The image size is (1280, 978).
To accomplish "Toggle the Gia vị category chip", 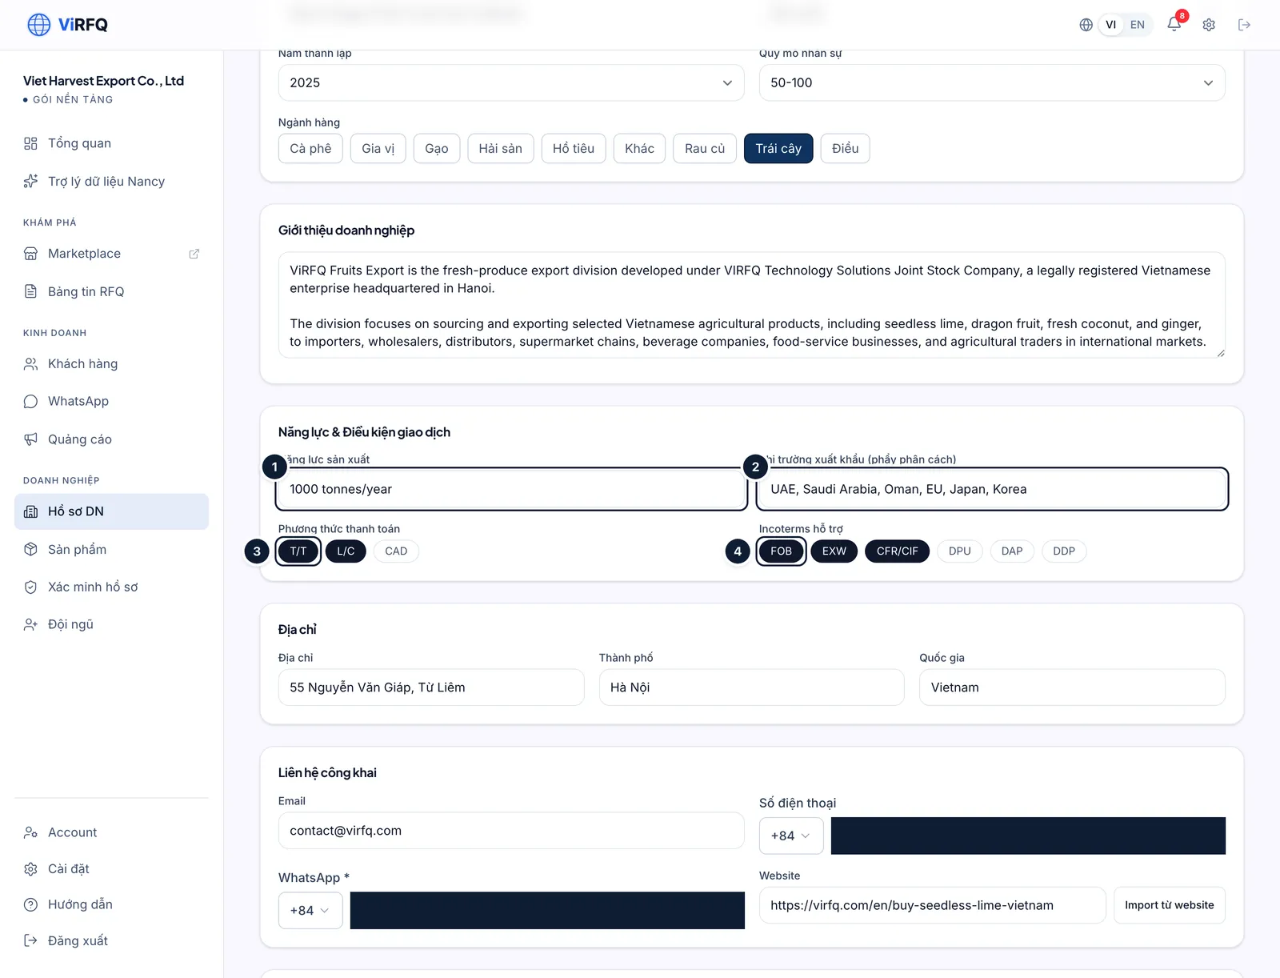I will click(378, 148).
